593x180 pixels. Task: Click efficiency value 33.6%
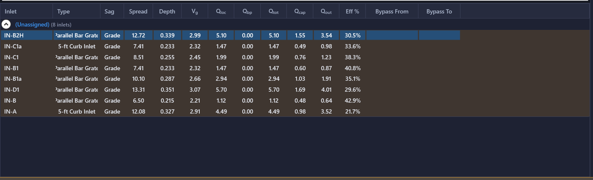click(x=352, y=46)
